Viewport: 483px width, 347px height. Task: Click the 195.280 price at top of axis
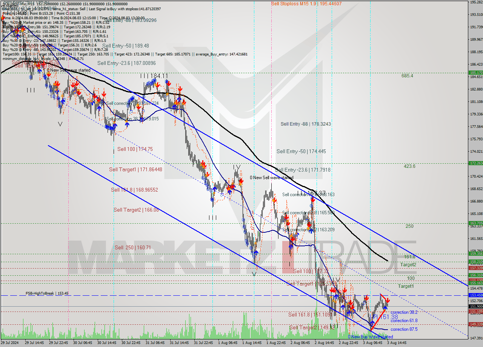(477, 2)
